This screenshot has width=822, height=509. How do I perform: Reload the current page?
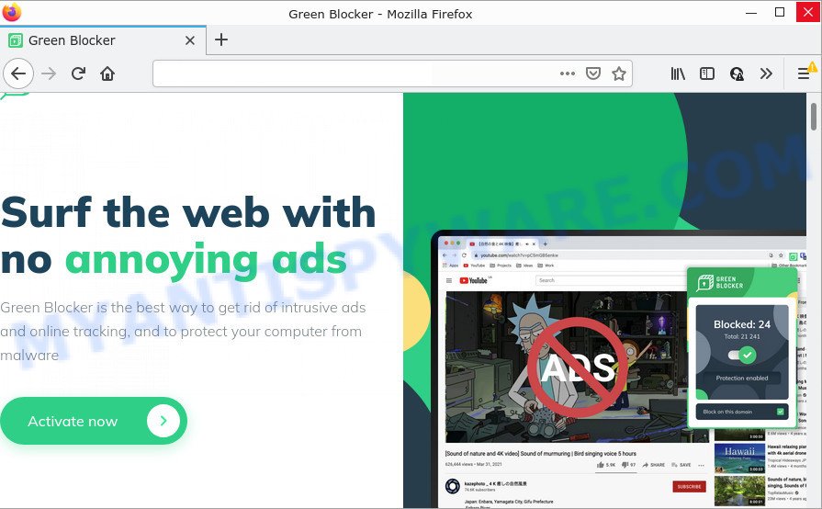(x=79, y=74)
